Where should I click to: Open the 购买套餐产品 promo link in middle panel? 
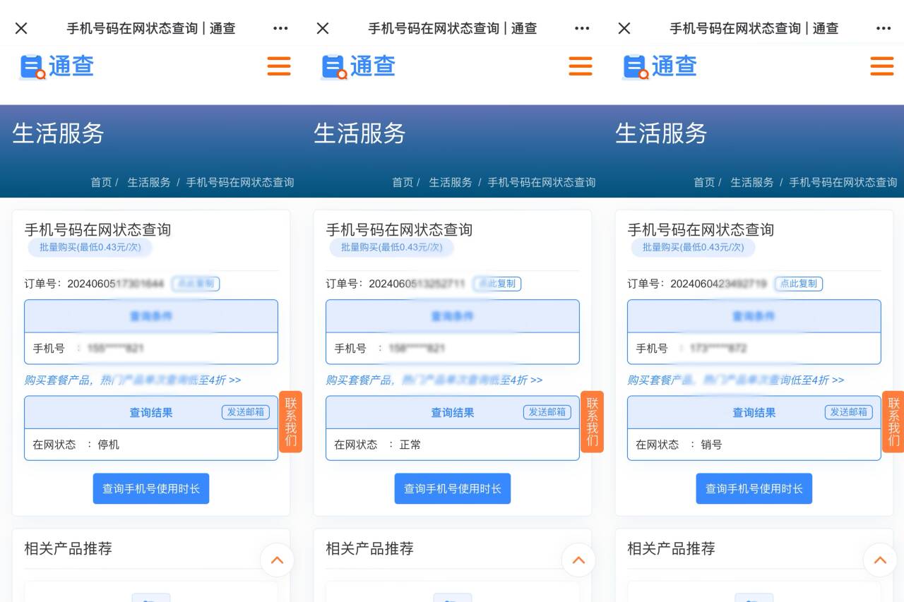434,380
